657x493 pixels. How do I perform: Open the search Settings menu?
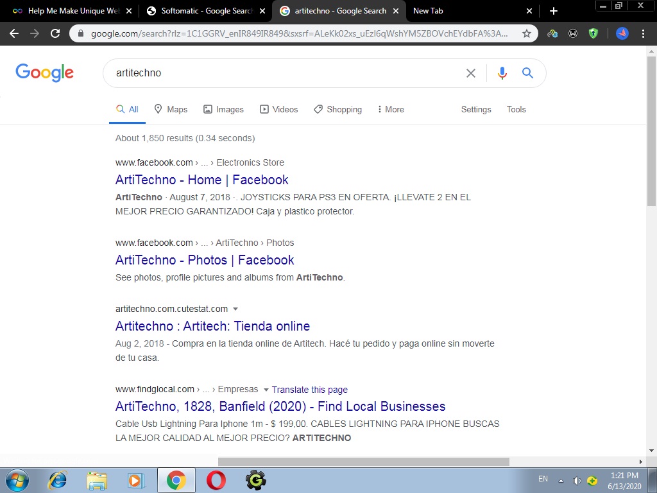tap(476, 109)
